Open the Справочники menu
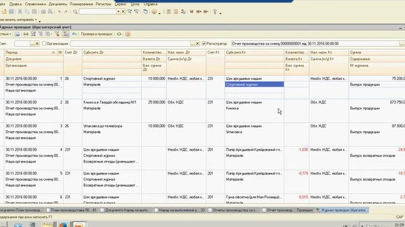Screen dimensions: 405x227 click(35, 4)
